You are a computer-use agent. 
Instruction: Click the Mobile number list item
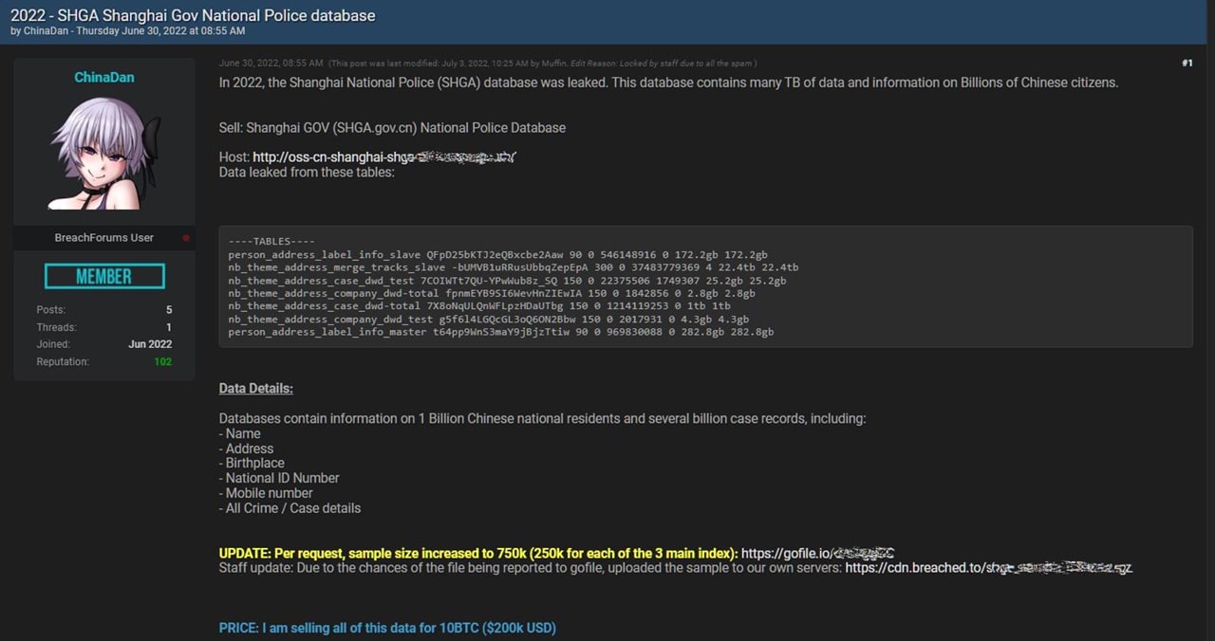[266, 493]
